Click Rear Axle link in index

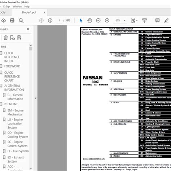point(150,70)
